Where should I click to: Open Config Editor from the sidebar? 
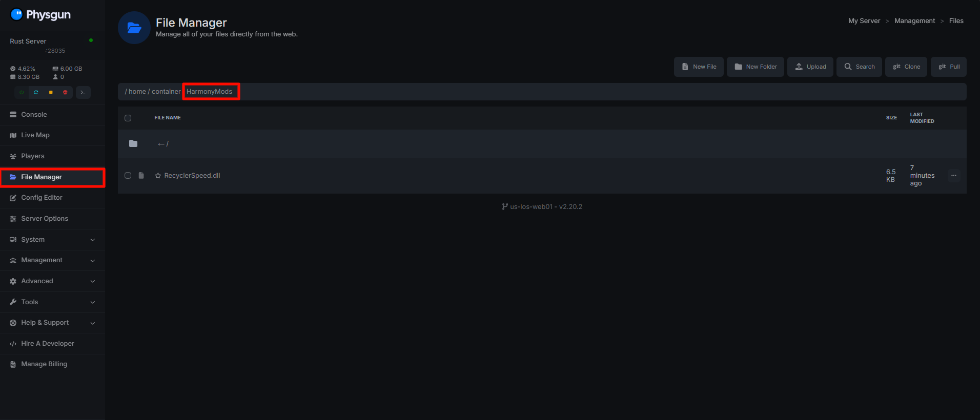[x=42, y=198]
